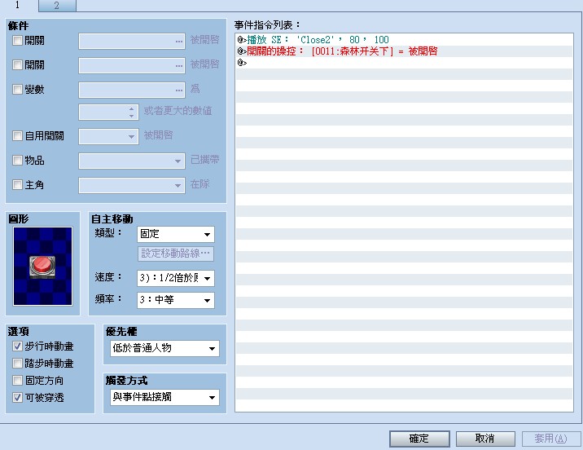Select the 開關的操控 森林开关下 command line
Viewport: 583px width, 450px height.
pos(404,51)
